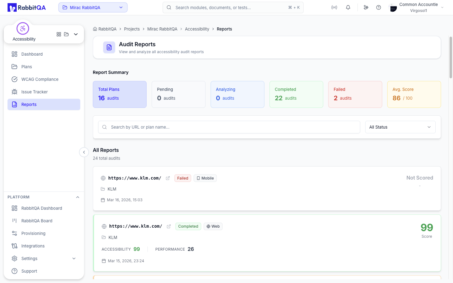This screenshot has width=453, height=283.
Task: Click the Provisioning sliders icon
Action: click(x=14, y=233)
